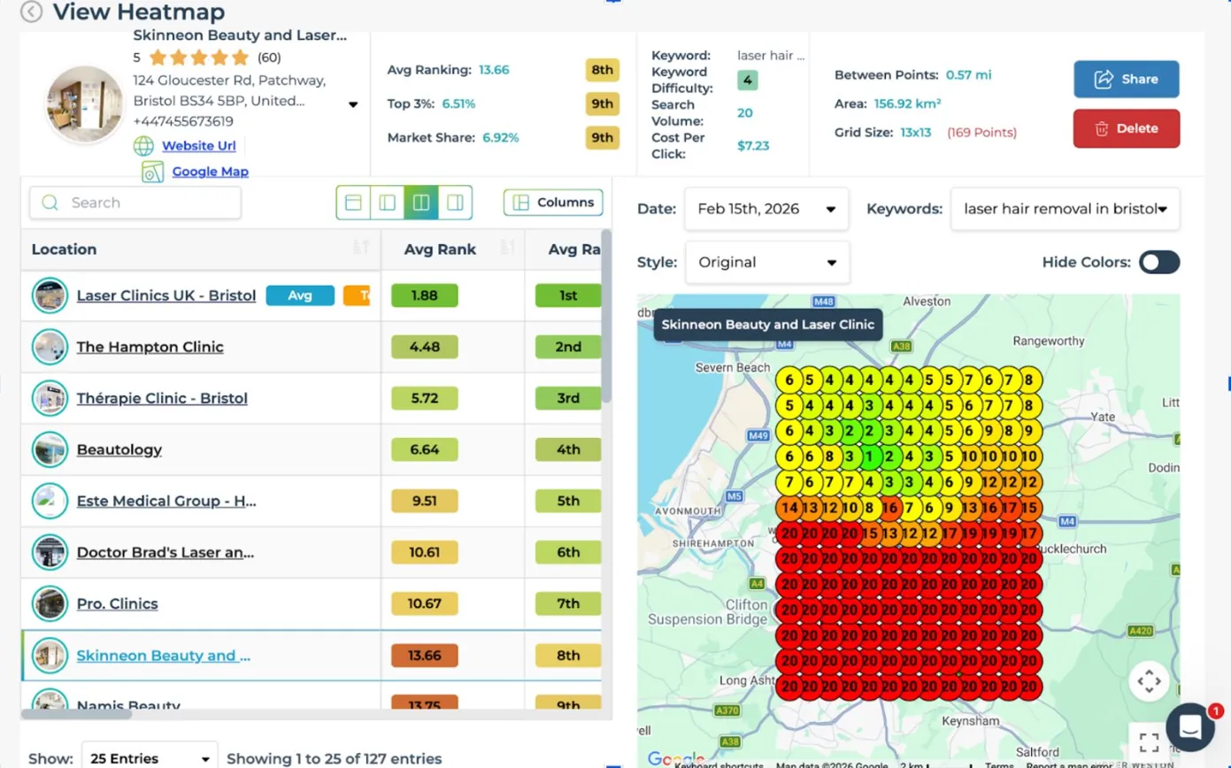
Task: Click the sort icon in Avg Rank header
Action: (508, 249)
